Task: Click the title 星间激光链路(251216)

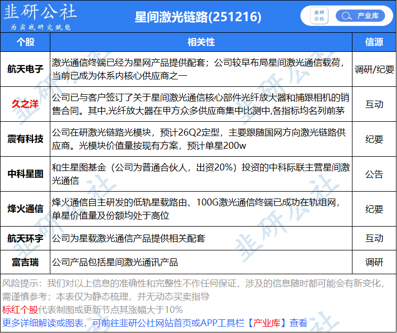Action: pyautogui.click(x=198, y=17)
